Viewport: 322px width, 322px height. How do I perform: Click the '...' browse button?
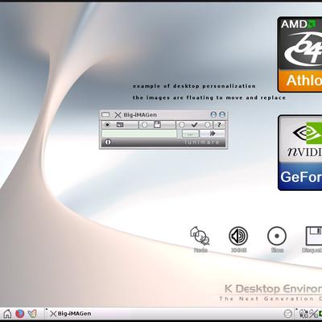coord(191,134)
